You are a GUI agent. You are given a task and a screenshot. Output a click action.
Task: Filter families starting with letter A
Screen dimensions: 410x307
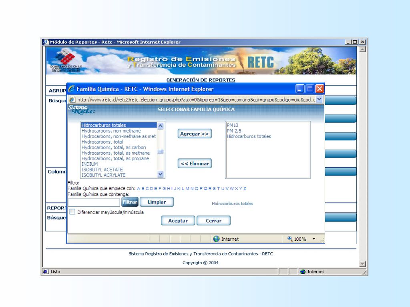(139, 189)
